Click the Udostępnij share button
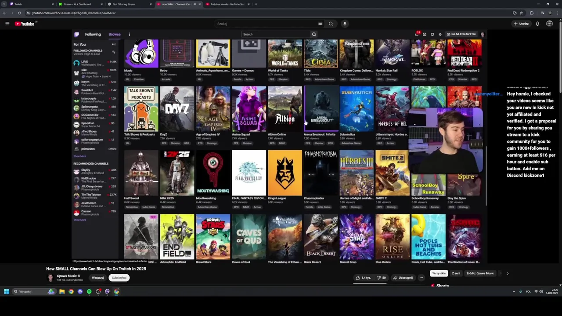The height and width of the screenshot is (316, 562). 403,278
